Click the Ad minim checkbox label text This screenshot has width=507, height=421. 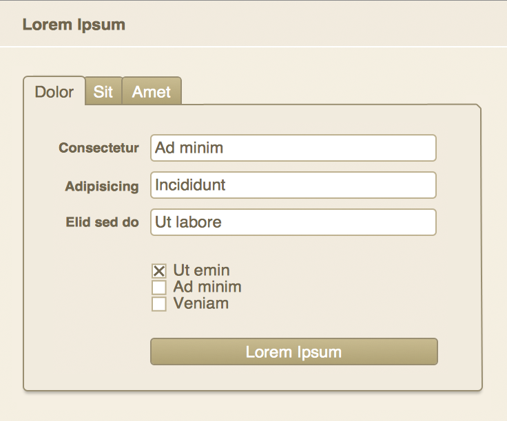point(207,287)
